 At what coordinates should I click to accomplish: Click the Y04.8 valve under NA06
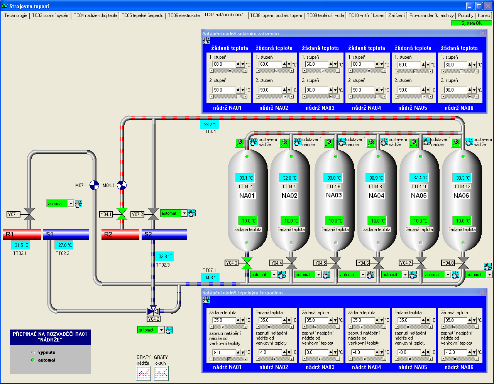tap(463, 263)
